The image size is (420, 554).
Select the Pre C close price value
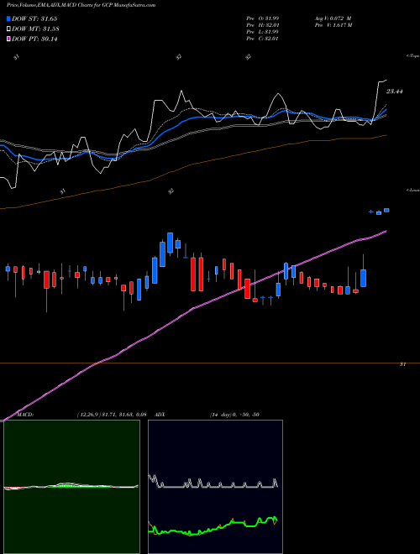tap(262, 39)
